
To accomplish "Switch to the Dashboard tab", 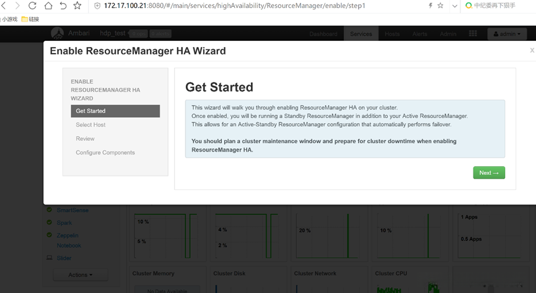I will 323,34.
